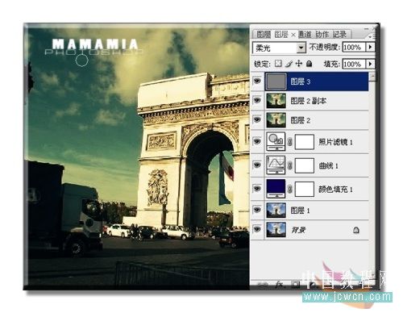Viewport: 403px width, 313px height.
Task: Open the 填充 slider arrow
Action: coord(371,64)
